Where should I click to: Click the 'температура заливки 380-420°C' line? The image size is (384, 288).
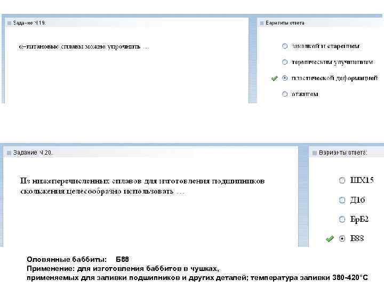[x=197, y=278]
